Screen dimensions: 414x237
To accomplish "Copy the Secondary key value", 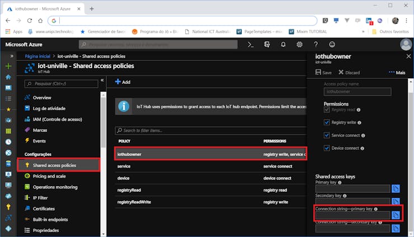I will 396,201.
